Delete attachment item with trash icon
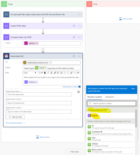Screen dimensions: 140x155 click(x=78, y=92)
